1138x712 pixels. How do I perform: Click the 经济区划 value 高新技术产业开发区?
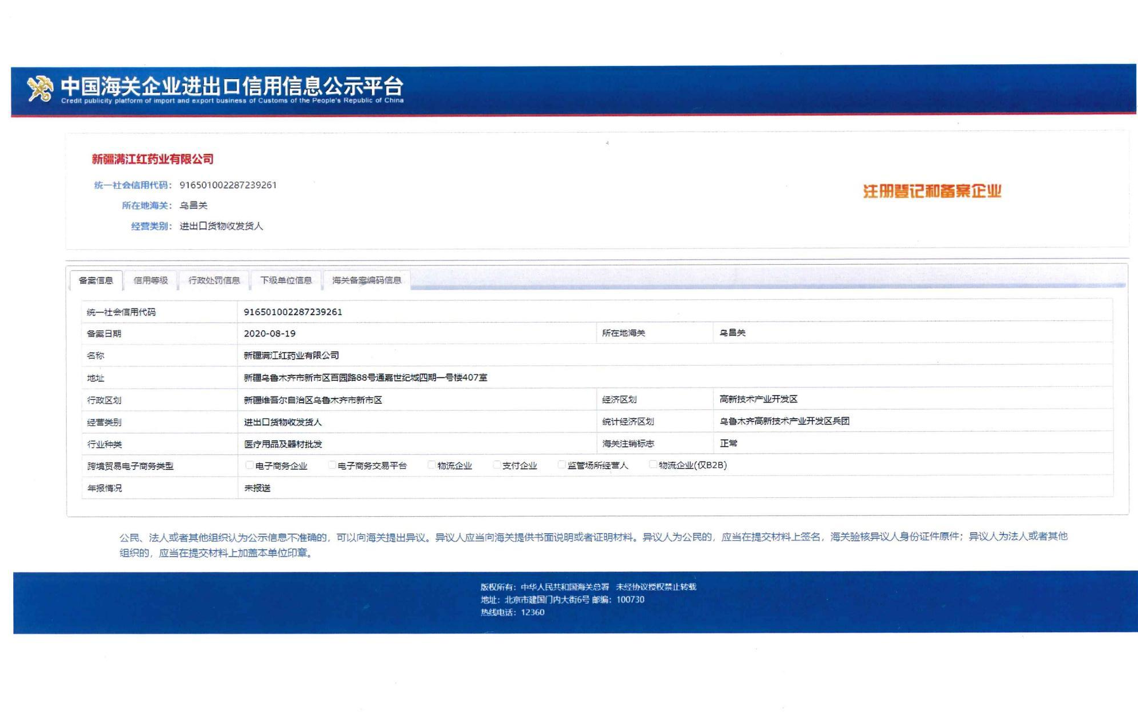click(758, 398)
